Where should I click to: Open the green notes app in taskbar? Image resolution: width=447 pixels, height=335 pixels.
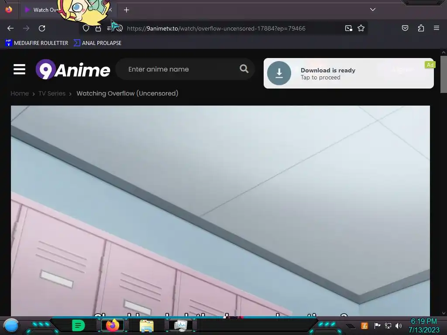point(78,325)
